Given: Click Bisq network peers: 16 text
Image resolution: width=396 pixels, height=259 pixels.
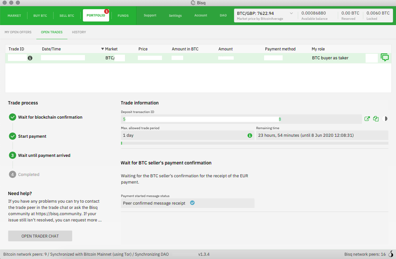Looking at the screenshot, I should 365,254.
